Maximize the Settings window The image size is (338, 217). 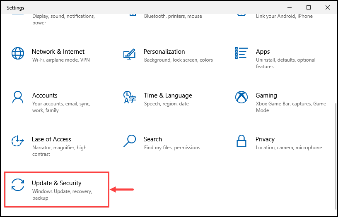309,7
